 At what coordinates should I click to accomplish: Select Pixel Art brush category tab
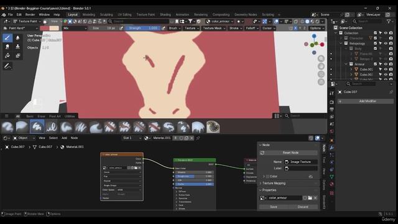tap(55, 116)
